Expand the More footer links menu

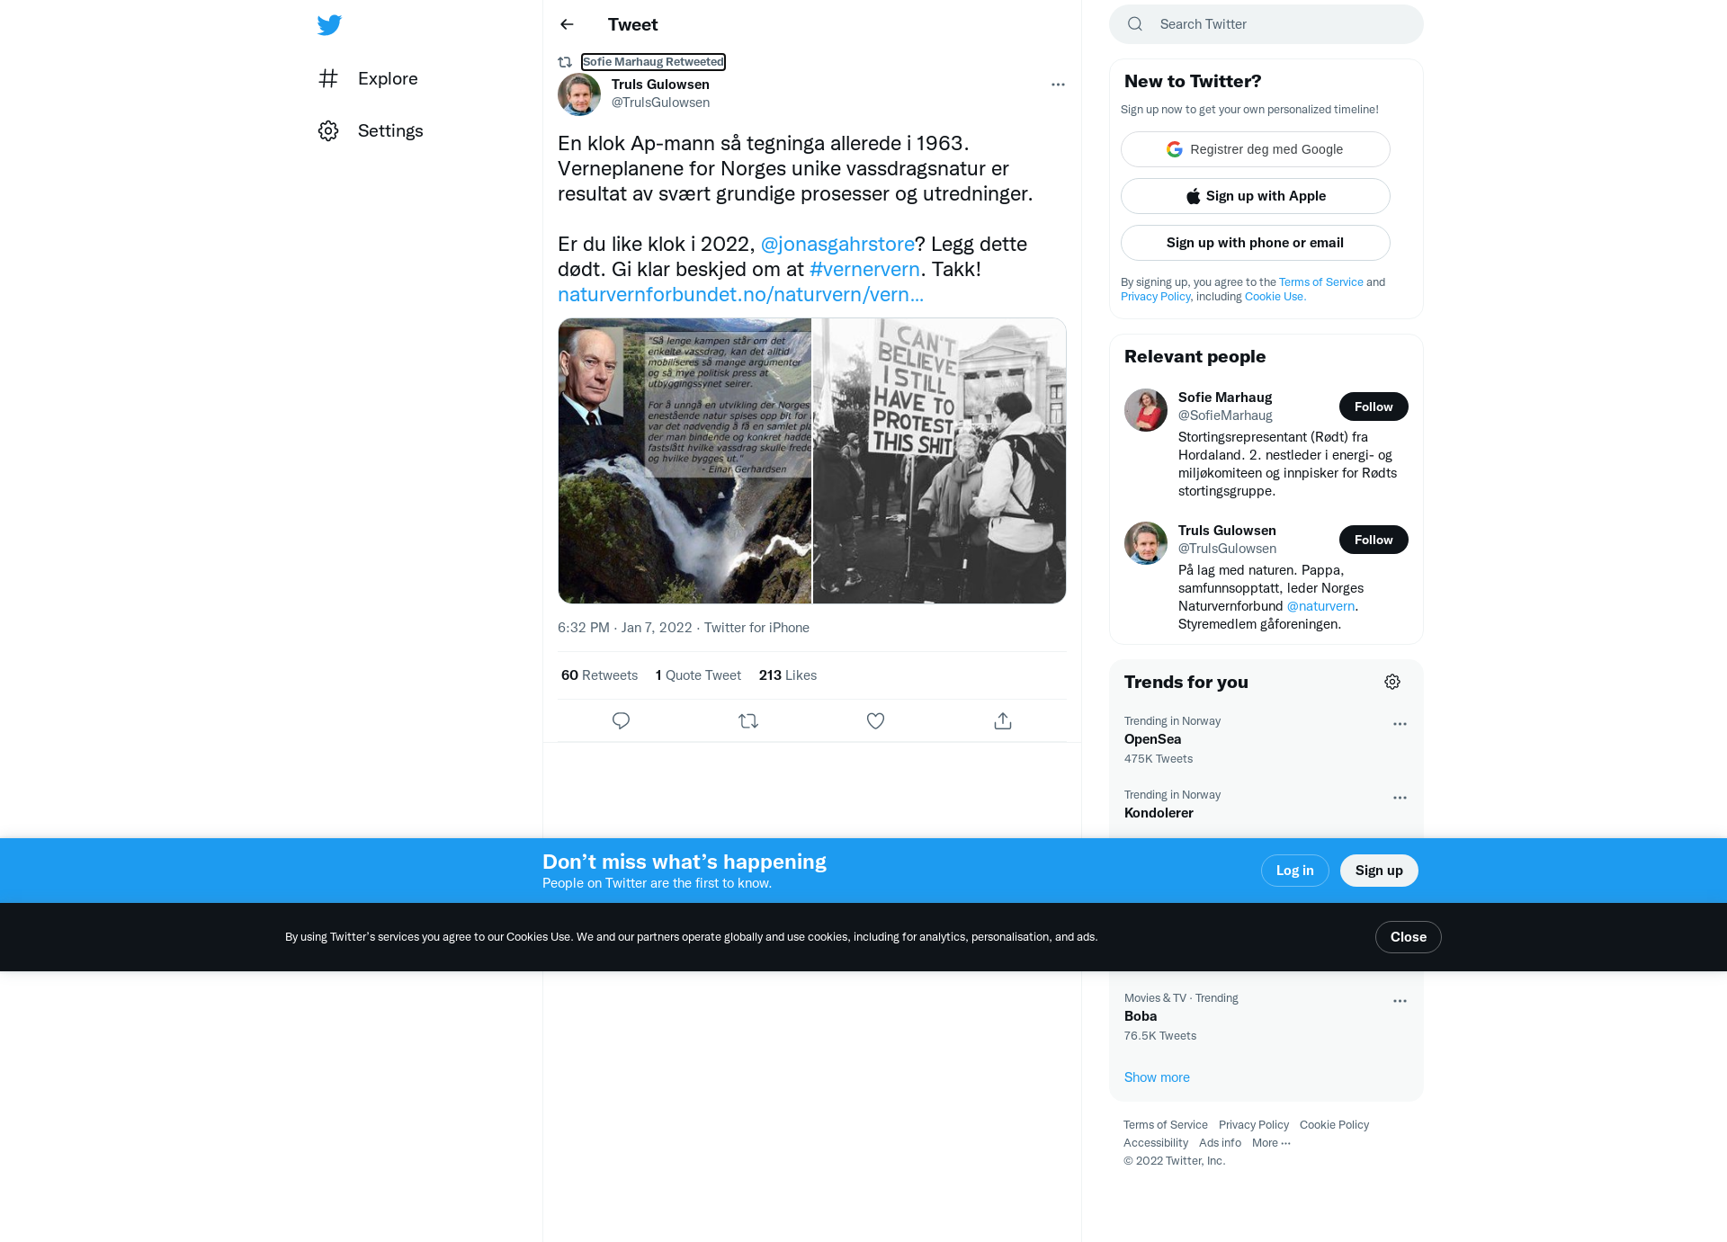(1271, 1143)
